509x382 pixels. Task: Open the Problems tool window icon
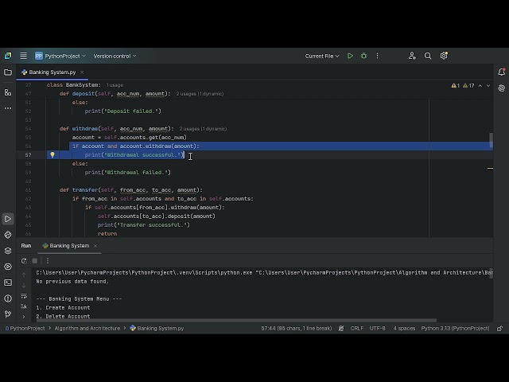[x=8, y=298]
